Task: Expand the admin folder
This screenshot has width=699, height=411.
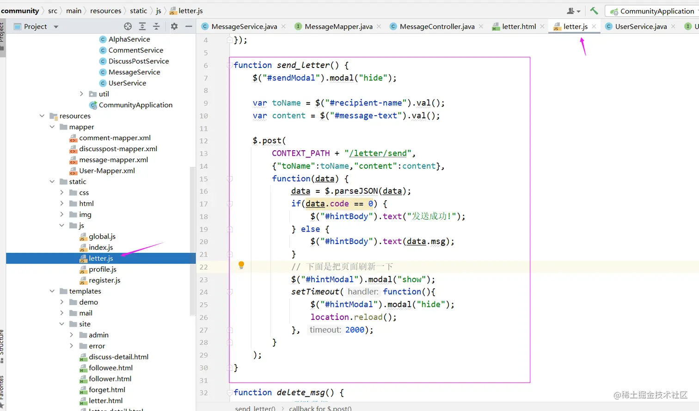Action: pos(72,335)
